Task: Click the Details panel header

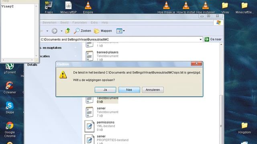Action: pyautogui.click(x=32, y=65)
